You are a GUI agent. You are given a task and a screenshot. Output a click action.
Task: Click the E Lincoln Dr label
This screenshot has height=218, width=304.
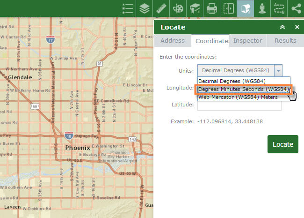point(135,85)
